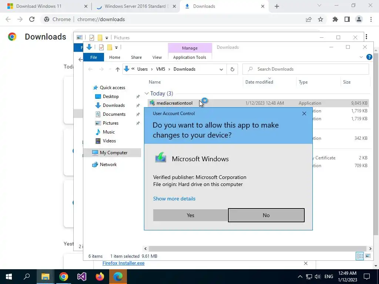Open the Chrome profile avatar
This screenshot has height=284, width=379.
click(359, 19)
